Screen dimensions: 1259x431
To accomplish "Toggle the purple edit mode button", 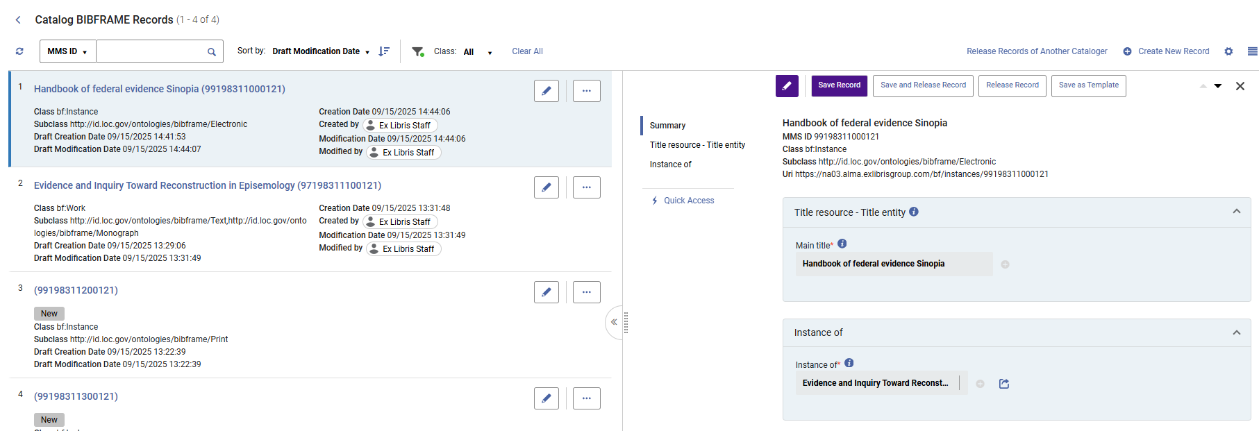I will pos(787,86).
